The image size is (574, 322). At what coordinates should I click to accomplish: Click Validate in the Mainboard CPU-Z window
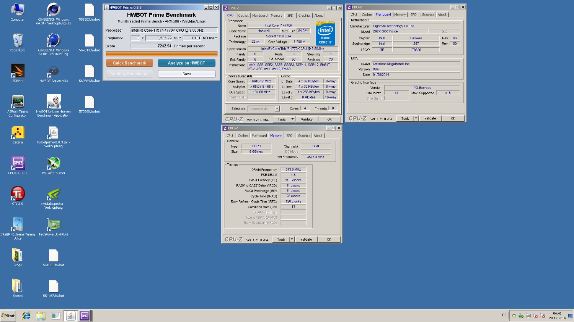pyautogui.click(x=430, y=118)
